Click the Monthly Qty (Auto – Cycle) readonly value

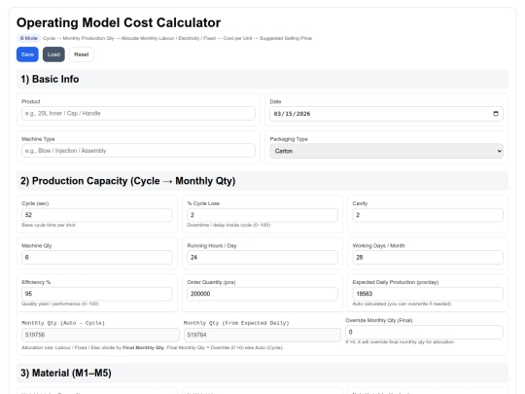coord(100,335)
